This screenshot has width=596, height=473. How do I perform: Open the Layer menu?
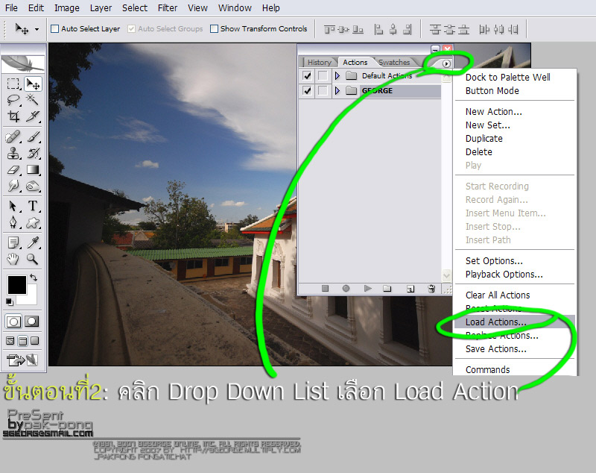101,7
